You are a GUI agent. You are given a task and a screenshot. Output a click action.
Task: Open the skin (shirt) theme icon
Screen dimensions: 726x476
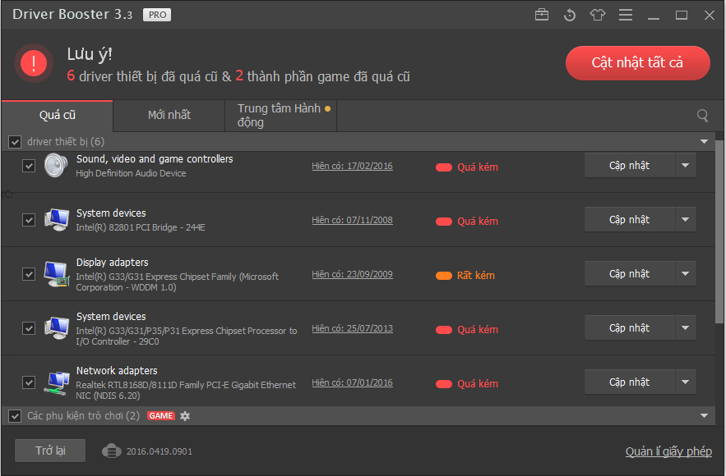598,15
